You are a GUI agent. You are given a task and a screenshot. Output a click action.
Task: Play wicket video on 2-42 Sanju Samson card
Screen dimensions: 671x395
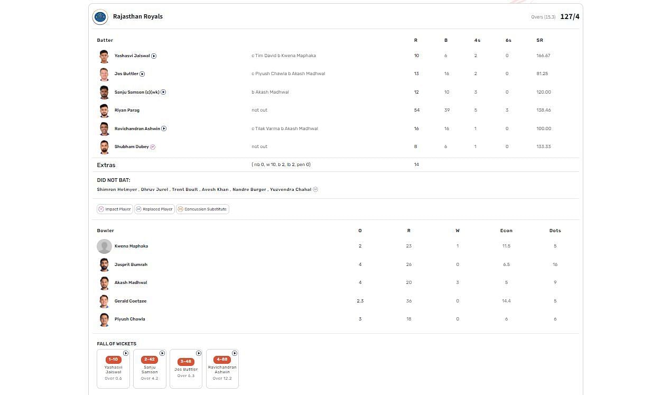coord(162,353)
